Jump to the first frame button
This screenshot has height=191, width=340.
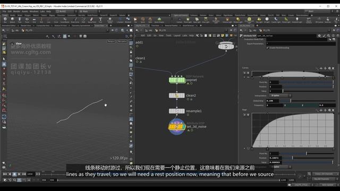coord(5,174)
